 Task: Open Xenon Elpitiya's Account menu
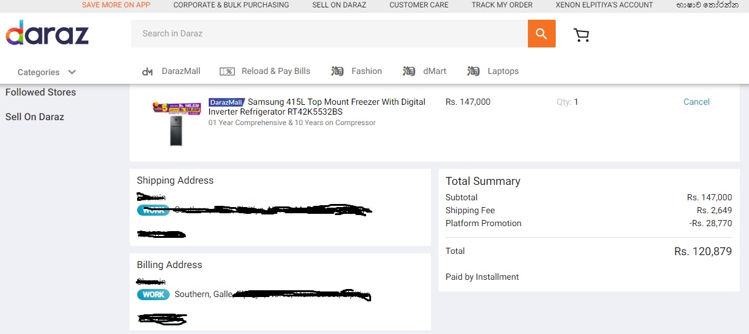click(x=604, y=5)
